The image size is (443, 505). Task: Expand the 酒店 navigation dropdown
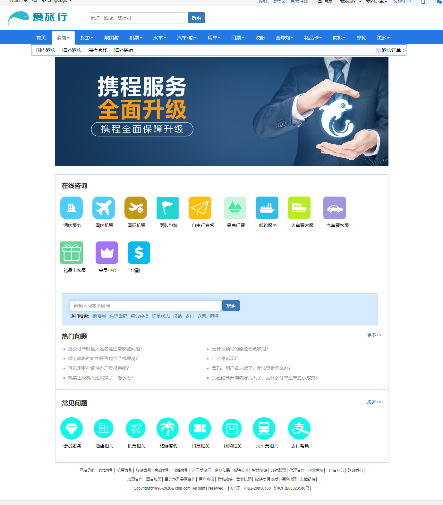[x=63, y=38]
